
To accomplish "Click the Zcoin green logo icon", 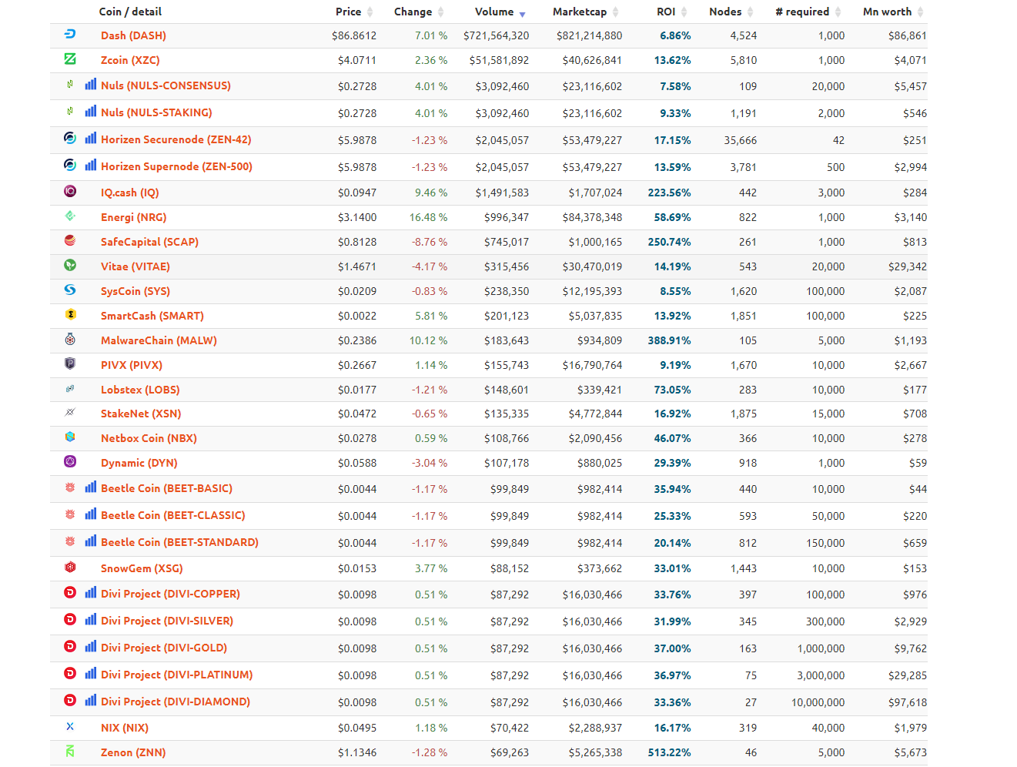I will (x=70, y=59).
